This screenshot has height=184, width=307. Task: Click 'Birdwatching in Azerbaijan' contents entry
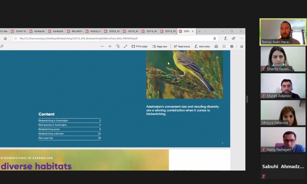(x=70, y=121)
